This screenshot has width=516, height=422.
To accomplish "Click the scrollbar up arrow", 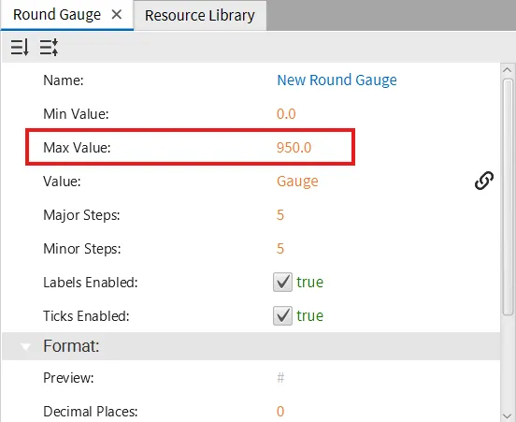I will click(x=507, y=70).
